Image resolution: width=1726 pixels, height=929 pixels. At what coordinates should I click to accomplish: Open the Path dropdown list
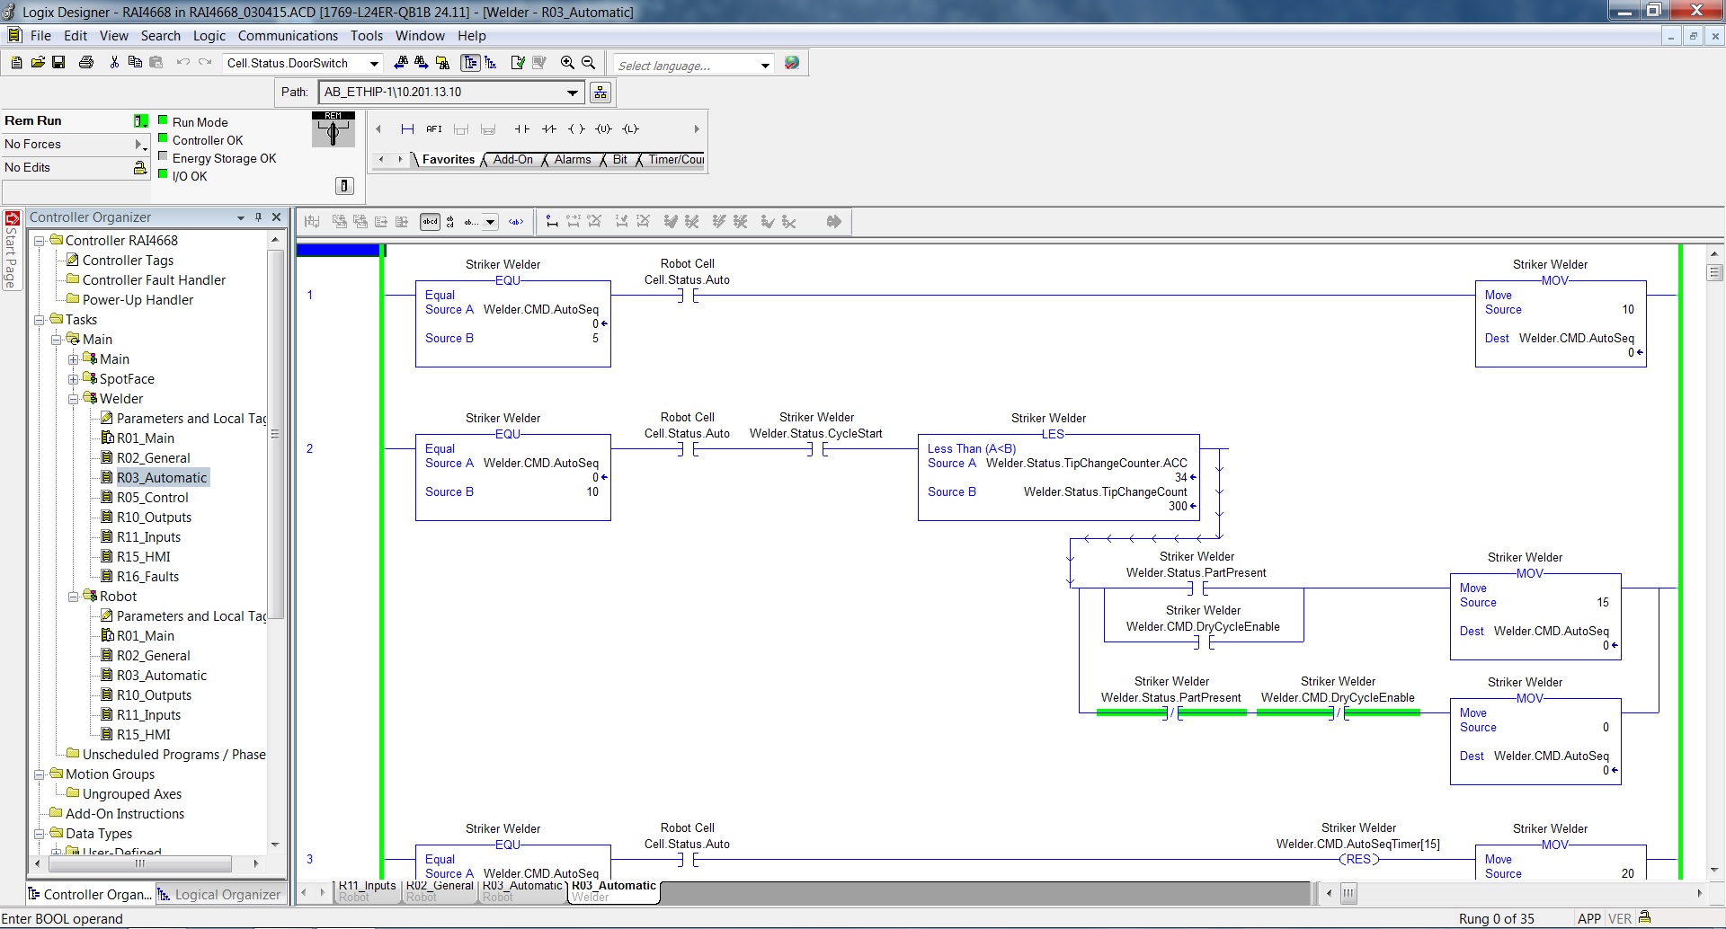tap(573, 93)
